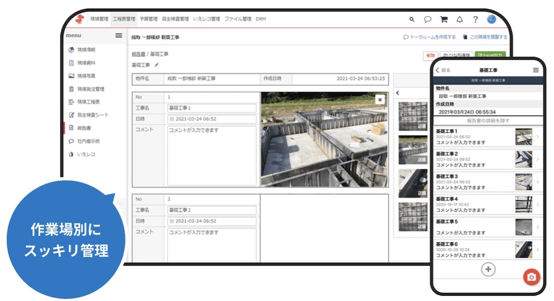554x301 pixels.
Task: Open 自主検査管理 top menu
Action: [x=175, y=19]
